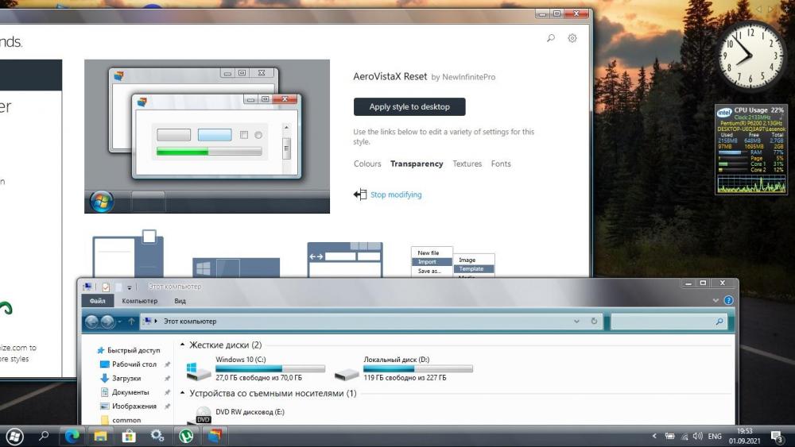Open the notification center icon

(x=777, y=436)
